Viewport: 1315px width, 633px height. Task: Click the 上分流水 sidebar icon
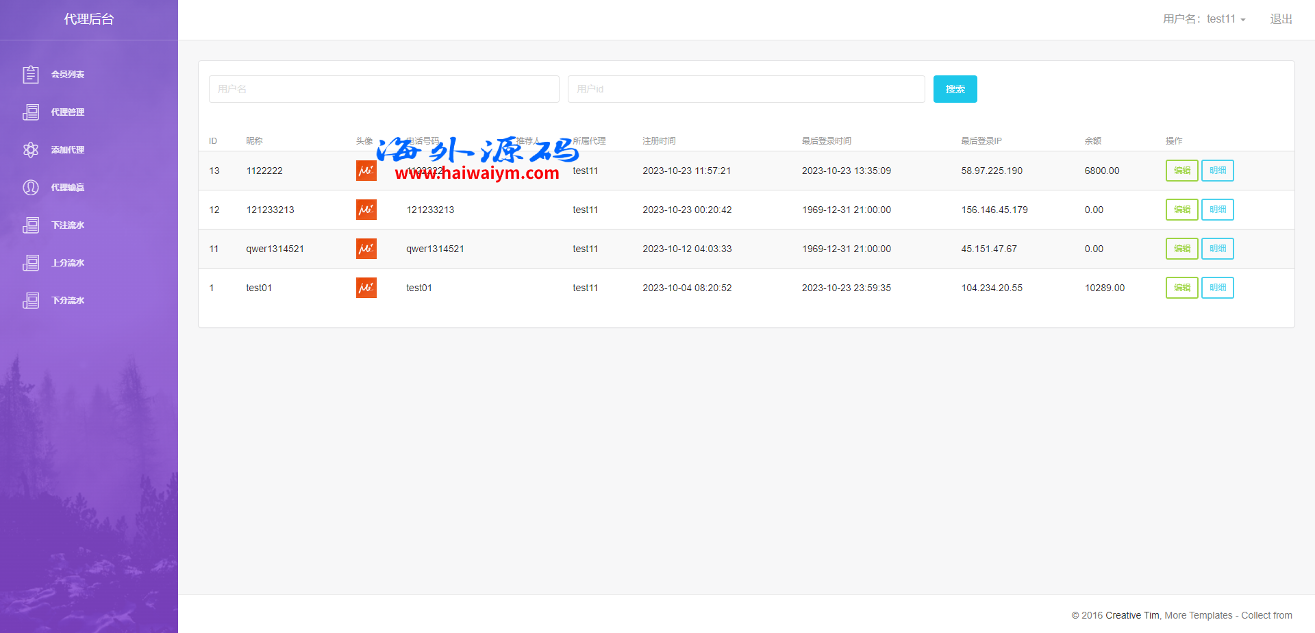tap(31, 262)
